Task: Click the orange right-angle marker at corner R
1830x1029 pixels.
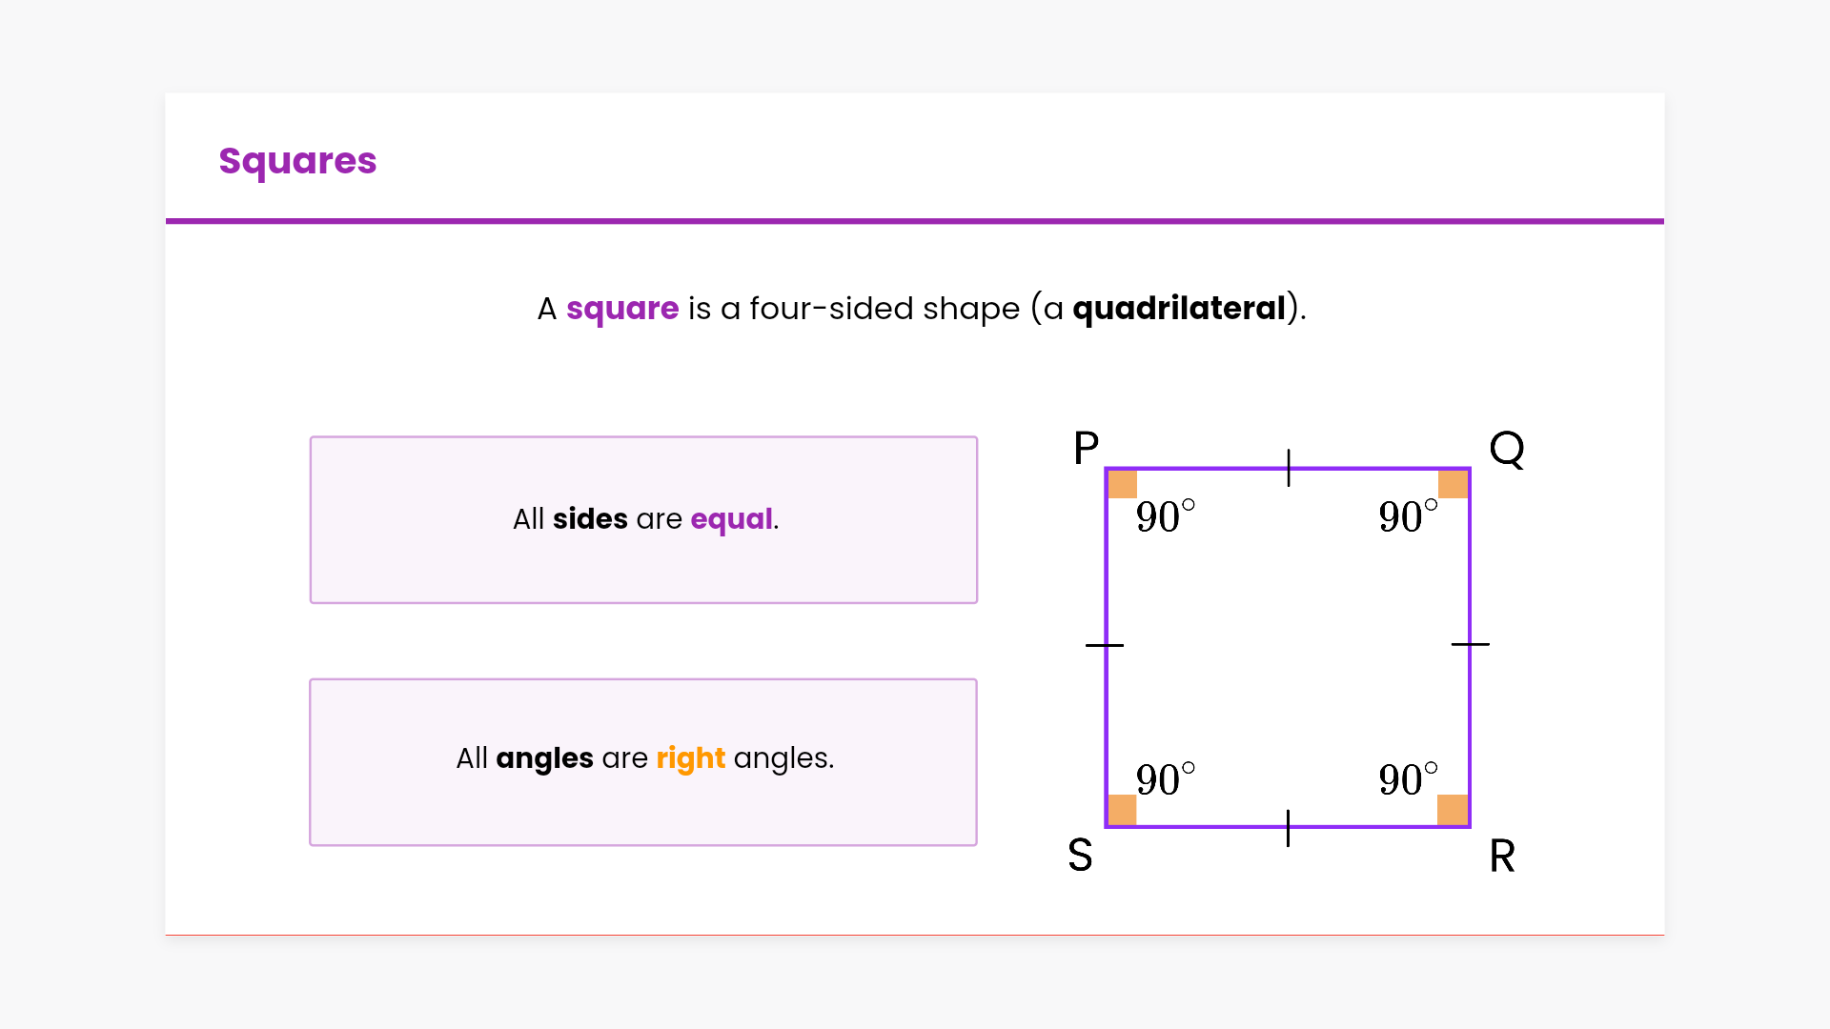Action: pyautogui.click(x=1453, y=810)
